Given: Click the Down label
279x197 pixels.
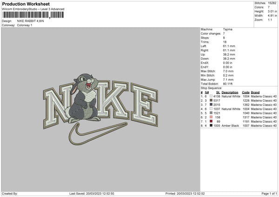Looking at the screenshot, I should pyautogui.click(x=205, y=59).
